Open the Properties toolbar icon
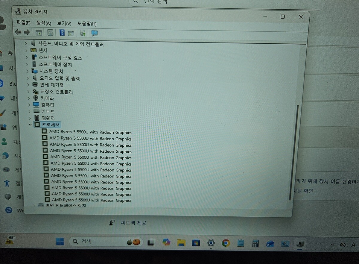The height and width of the screenshot is (264, 359). [50, 33]
